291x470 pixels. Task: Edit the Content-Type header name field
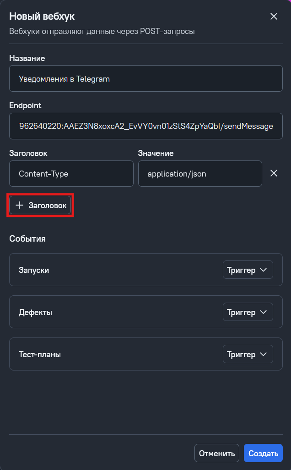(71, 174)
